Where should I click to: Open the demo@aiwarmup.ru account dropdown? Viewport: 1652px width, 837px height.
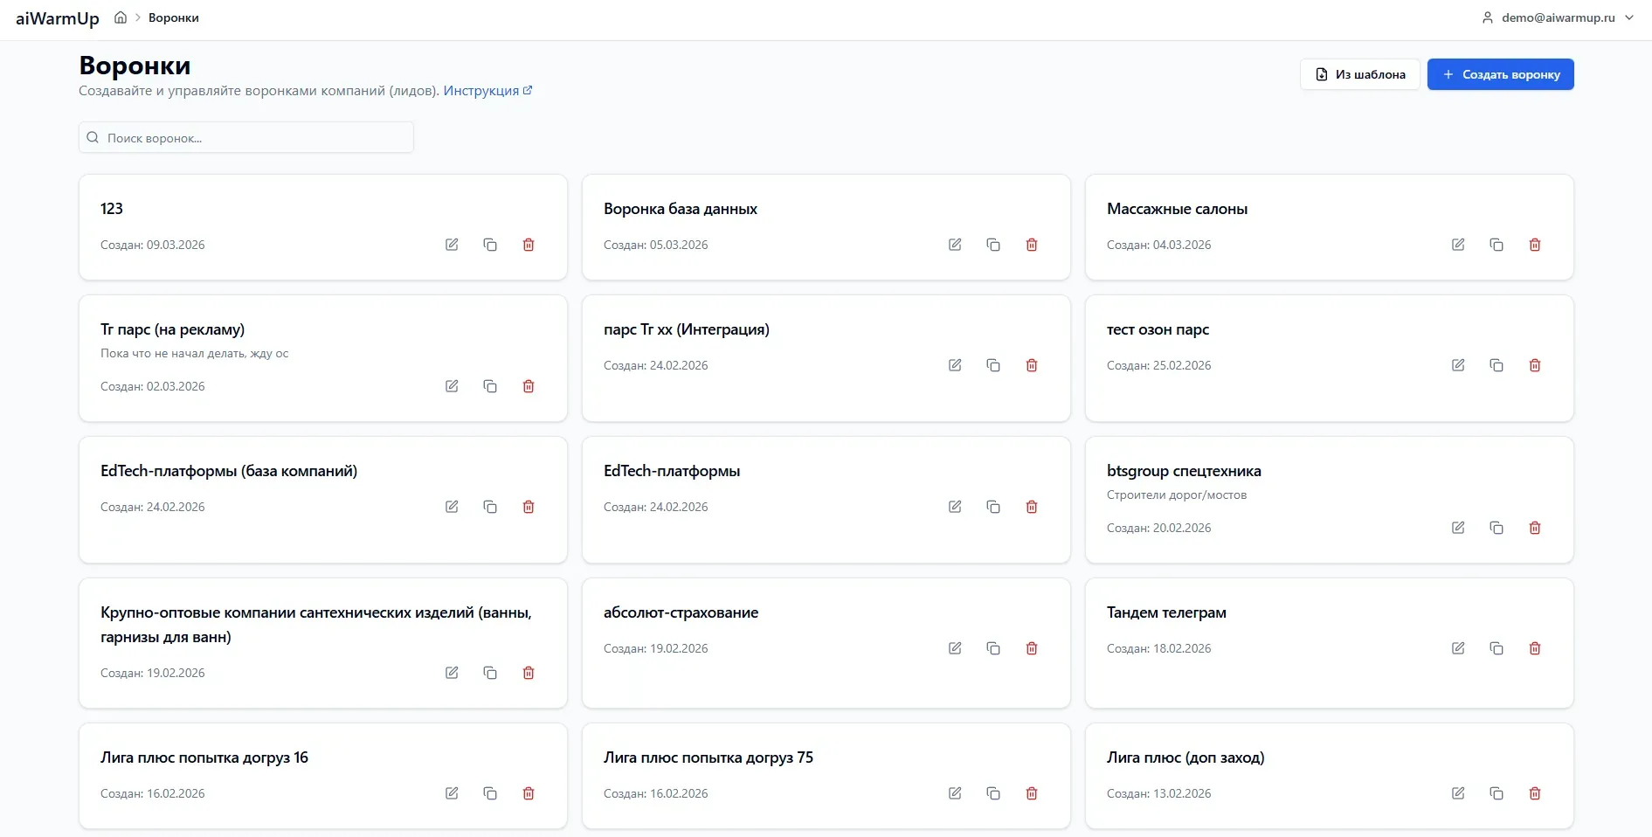click(x=1558, y=17)
